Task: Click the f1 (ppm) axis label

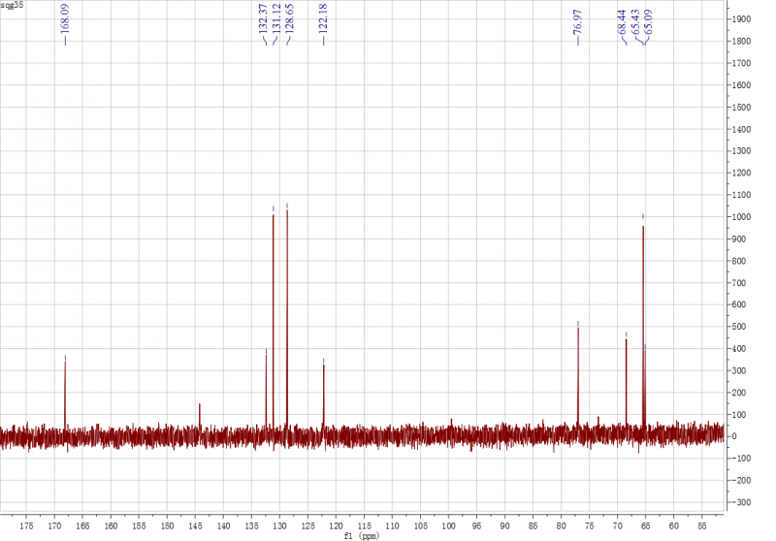Action: coord(361,536)
